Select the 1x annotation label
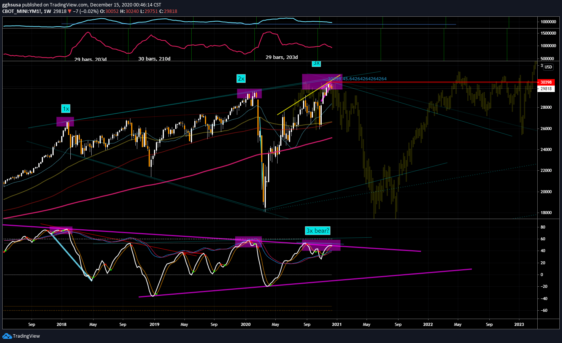 66,109
